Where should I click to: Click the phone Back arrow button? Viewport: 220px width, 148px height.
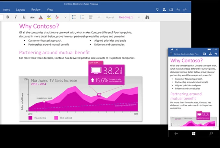176,133
